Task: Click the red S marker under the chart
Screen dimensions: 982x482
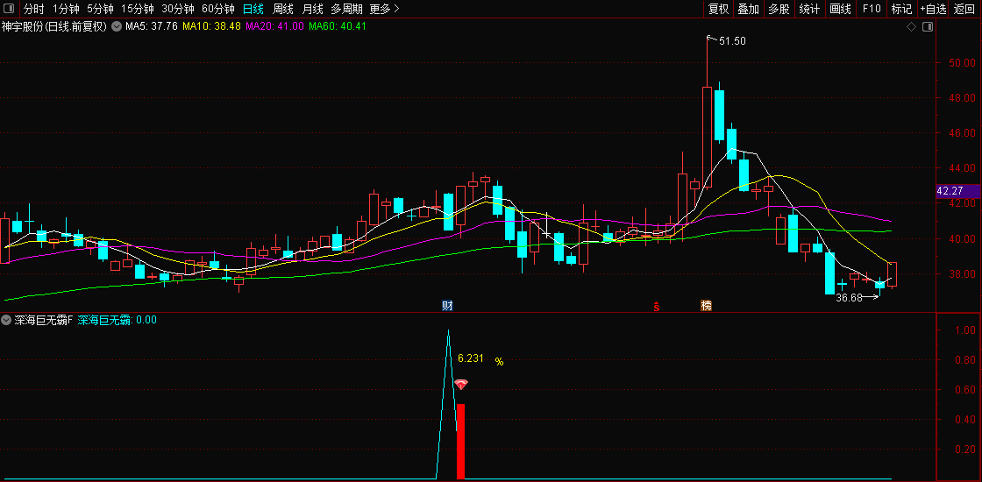Action: tap(657, 306)
